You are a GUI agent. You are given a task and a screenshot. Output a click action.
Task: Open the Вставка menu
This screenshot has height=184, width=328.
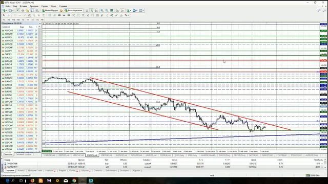(23, 6)
